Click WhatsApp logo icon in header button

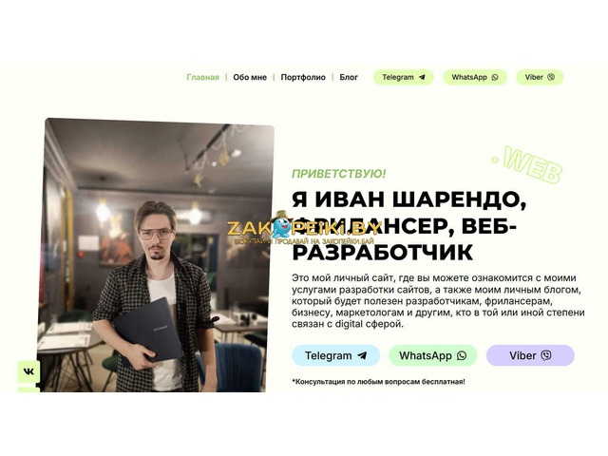tap(495, 77)
